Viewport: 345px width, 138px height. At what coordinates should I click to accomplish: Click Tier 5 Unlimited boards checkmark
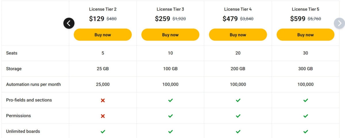(x=306, y=132)
